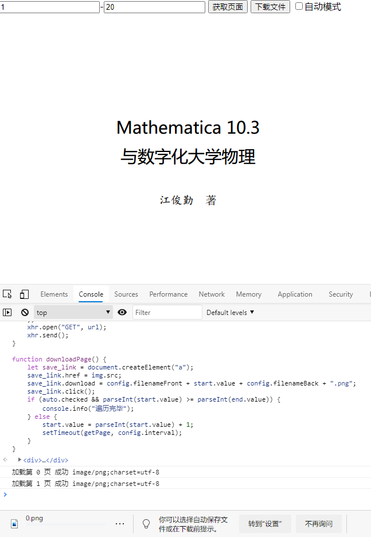The image size is (371, 537).
Task: Click the start page input containing 1
Action: [49, 7]
